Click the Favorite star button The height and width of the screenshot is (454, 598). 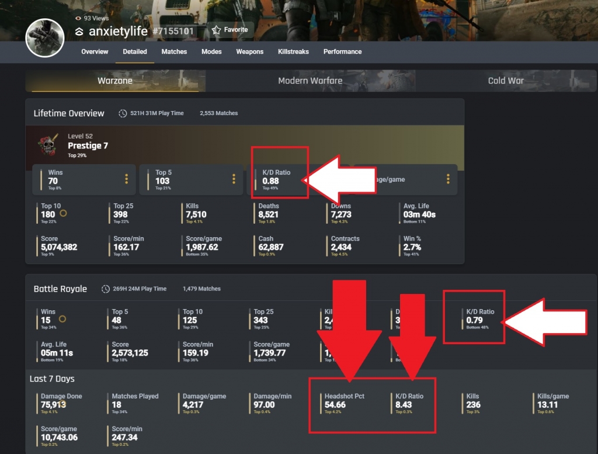[230, 30]
